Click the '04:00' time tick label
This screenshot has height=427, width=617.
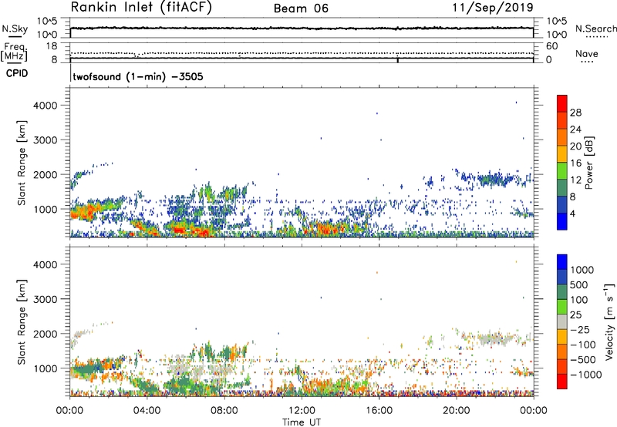point(147,411)
